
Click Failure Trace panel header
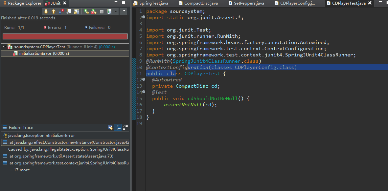(x=21, y=128)
